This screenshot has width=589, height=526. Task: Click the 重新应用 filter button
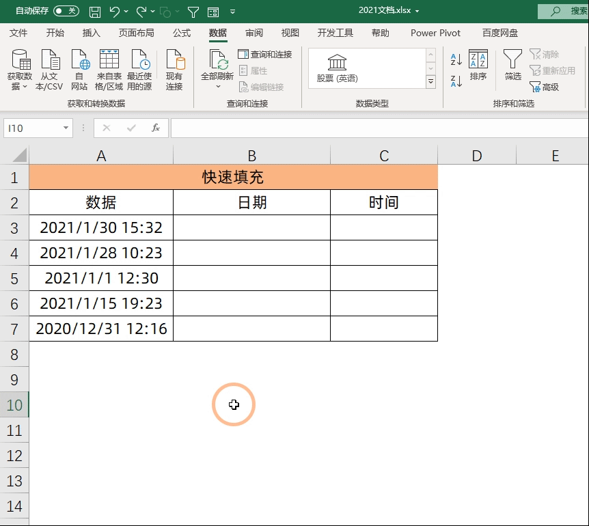click(552, 70)
